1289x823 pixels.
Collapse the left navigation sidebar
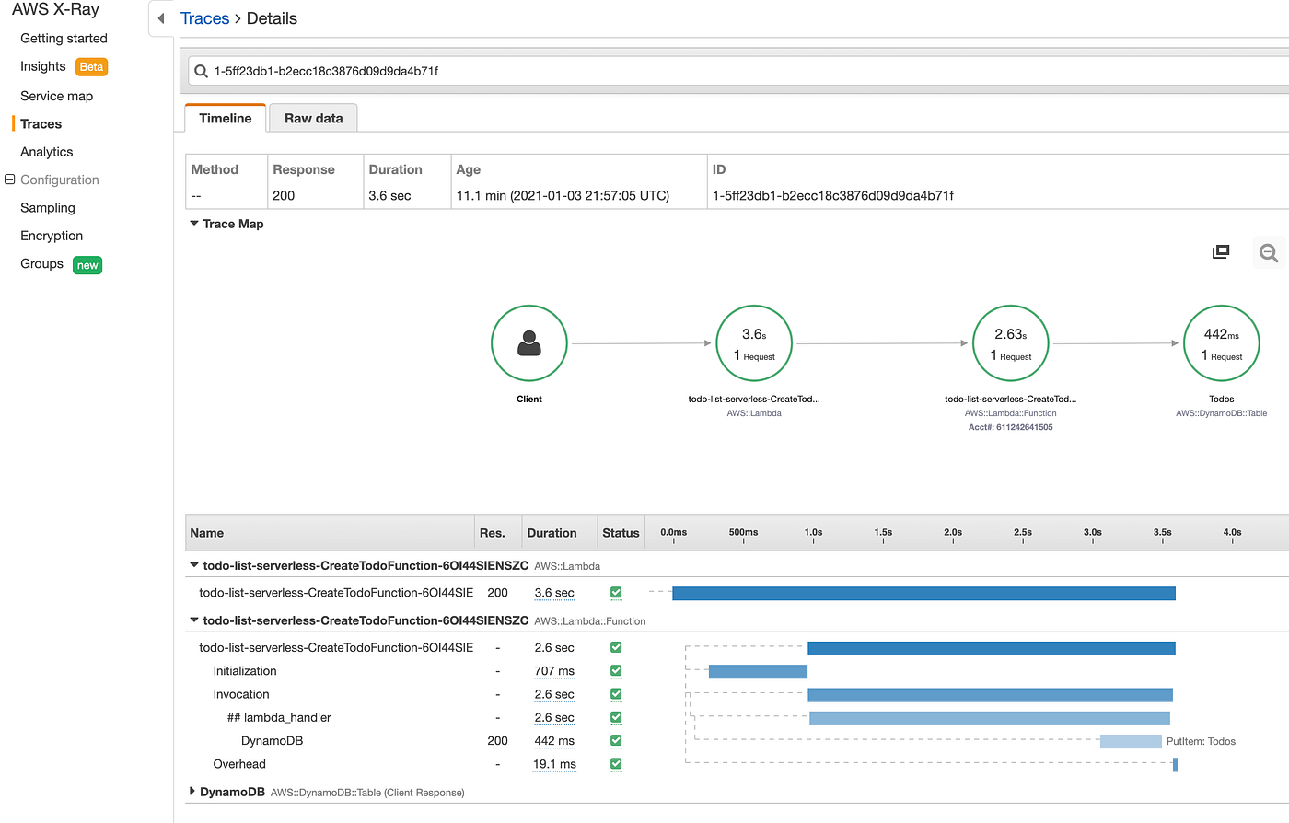coord(161,17)
